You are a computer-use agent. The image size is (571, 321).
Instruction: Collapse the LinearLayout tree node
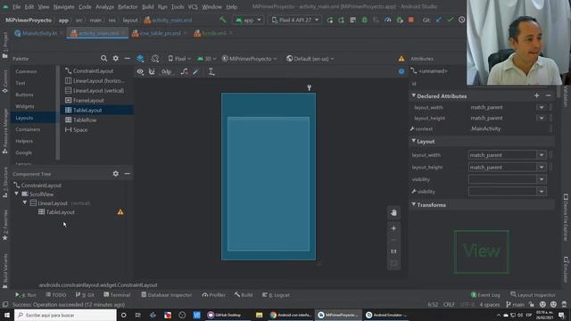coord(25,202)
